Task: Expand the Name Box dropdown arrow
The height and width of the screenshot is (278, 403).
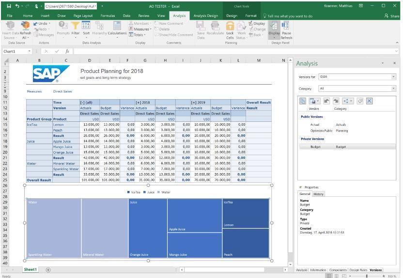Action: coord(29,51)
